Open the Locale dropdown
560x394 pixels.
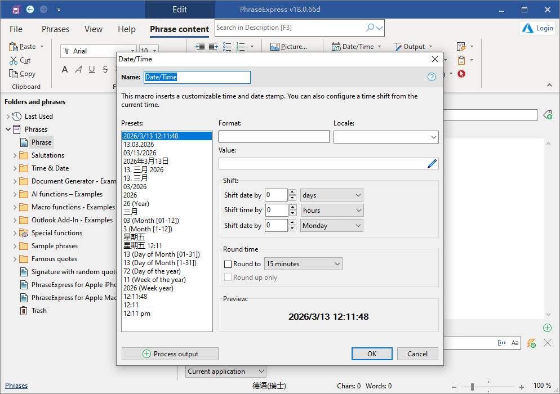pos(433,137)
